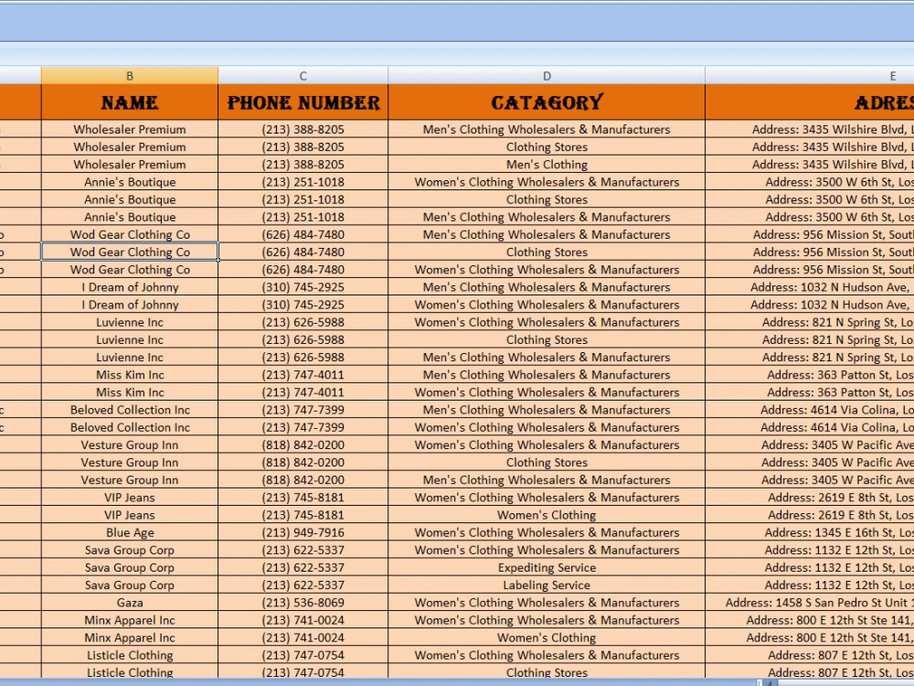Click (213) 251-1018 in Annie's Clothing Stores row
Viewport: 914px width, 686px height.
pyautogui.click(x=303, y=199)
